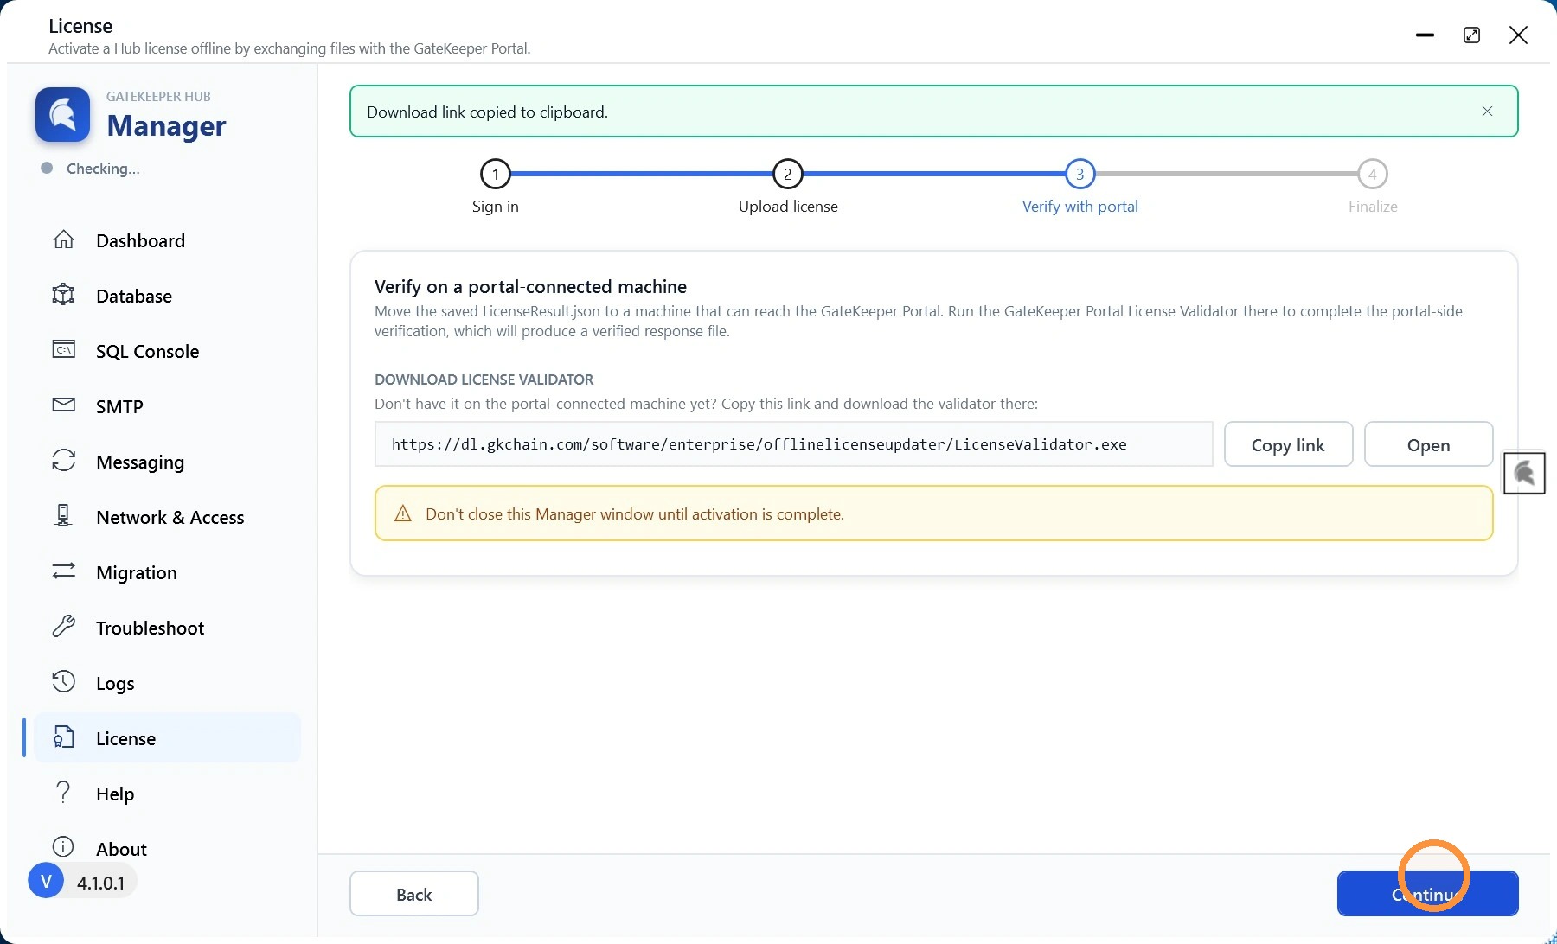Click the warning triangle icon in the yellow notice
The width and height of the screenshot is (1557, 944).
pyautogui.click(x=403, y=513)
